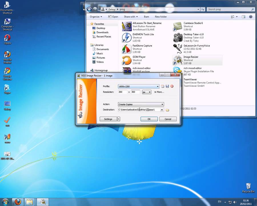
Task: Open the Windows Start menu orb
Action: (x=5, y=202)
